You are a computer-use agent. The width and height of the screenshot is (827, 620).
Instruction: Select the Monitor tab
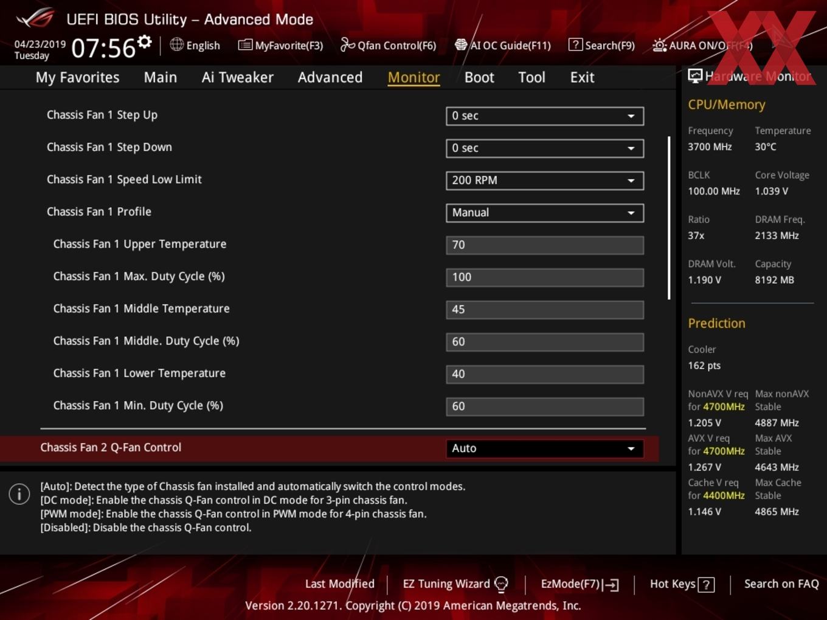coord(413,77)
